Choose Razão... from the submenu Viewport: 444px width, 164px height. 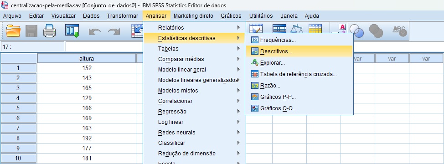click(x=299, y=85)
